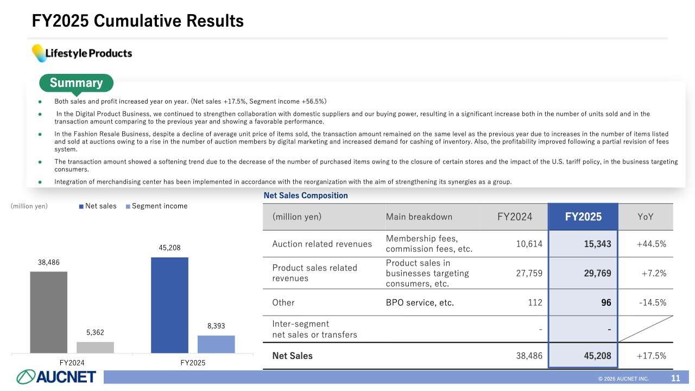
Task: Select the FY2024 net sales gray bar
Action: coord(49,312)
